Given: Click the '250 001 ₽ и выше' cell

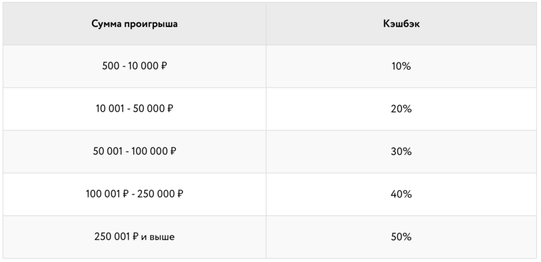Looking at the screenshot, I should click(134, 237).
